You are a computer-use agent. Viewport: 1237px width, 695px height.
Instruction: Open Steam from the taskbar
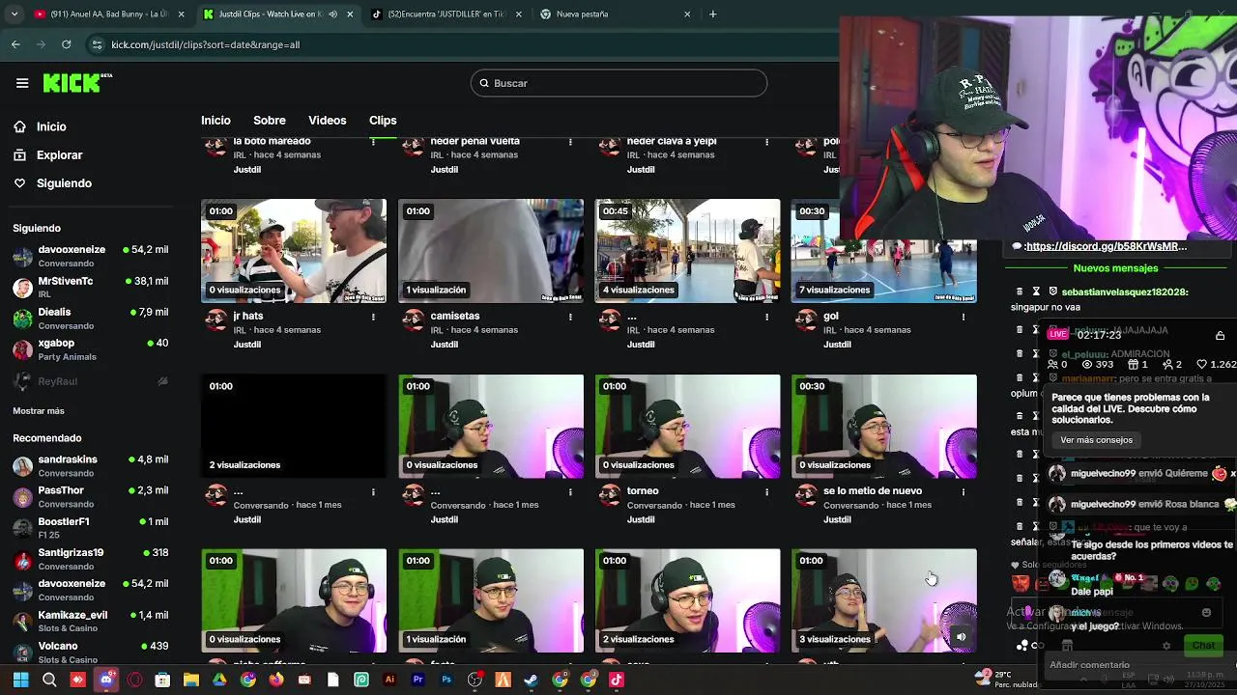pyautogui.click(x=532, y=680)
